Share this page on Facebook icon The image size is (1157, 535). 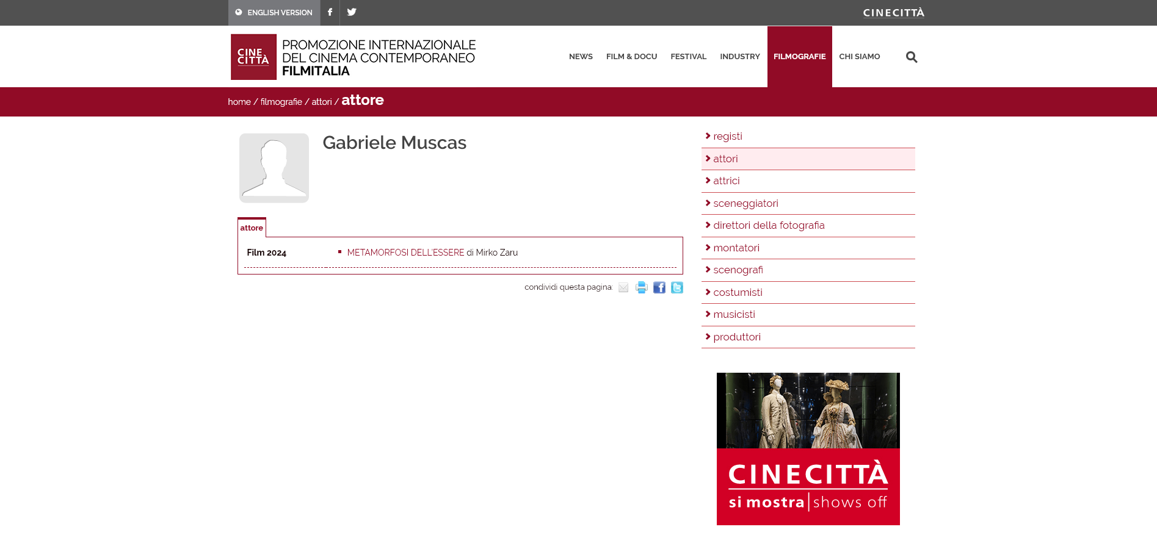point(659,288)
